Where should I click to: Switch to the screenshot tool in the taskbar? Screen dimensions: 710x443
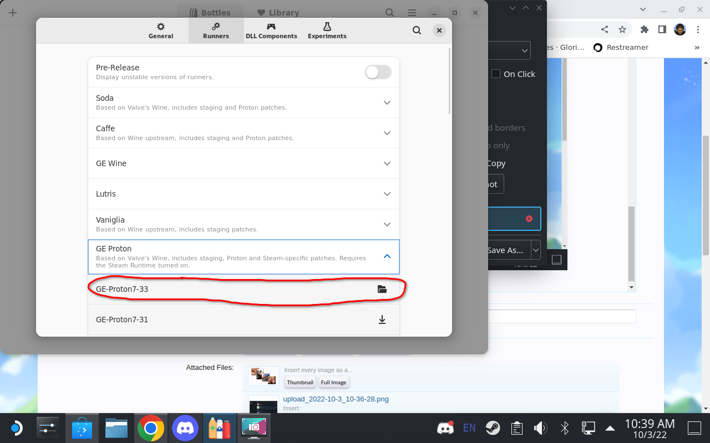click(x=253, y=428)
